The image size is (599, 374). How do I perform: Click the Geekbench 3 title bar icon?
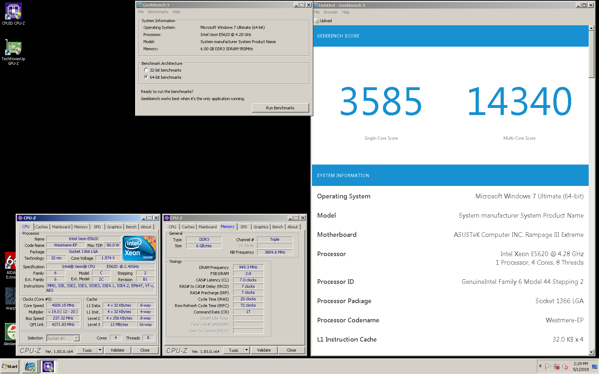click(140, 5)
